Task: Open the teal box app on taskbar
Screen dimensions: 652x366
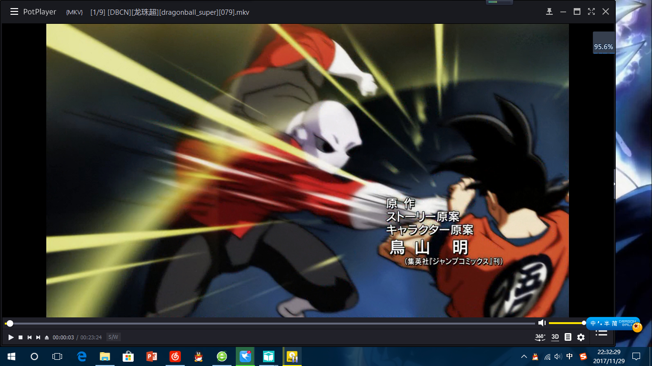Action: click(x=269, y=356)
